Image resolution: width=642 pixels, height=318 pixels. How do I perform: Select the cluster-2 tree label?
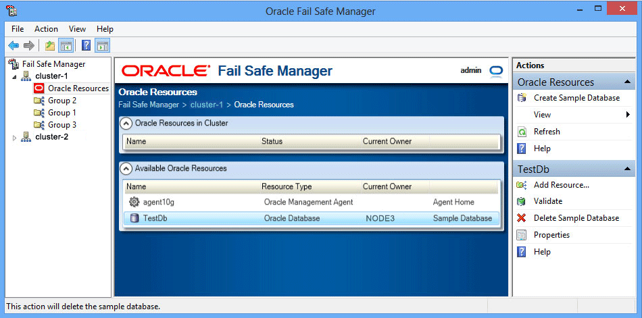[51, 137]
